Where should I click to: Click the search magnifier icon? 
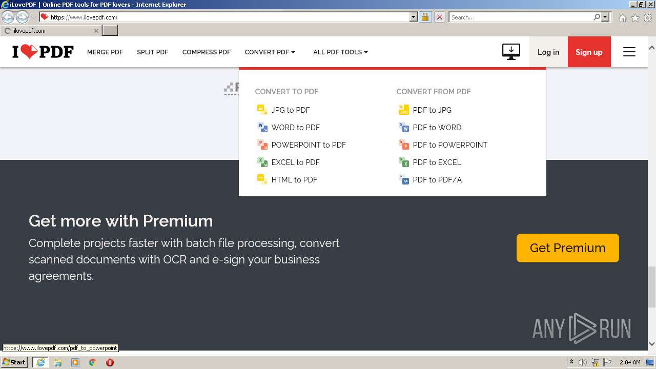[x=597, y=17]
